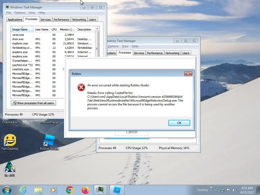
Task: Open Options menu in rear Task Manager
Action: pos(113,46)
